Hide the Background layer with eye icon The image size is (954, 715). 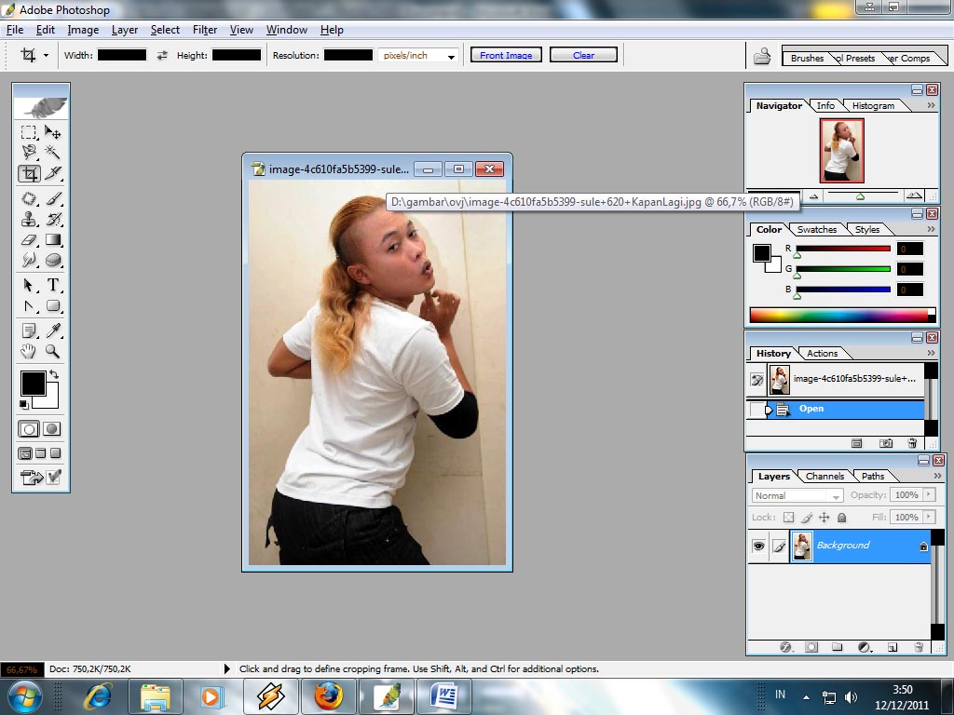point(758,546)
